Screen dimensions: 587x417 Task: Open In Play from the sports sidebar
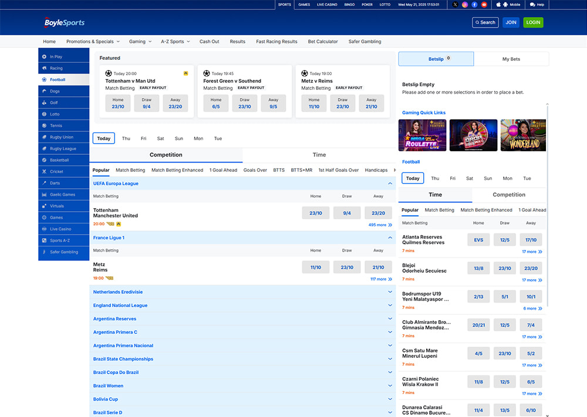pos(63,57)
